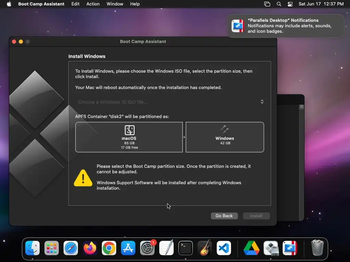Click the date and time in menu bar

tap(321, 4)
